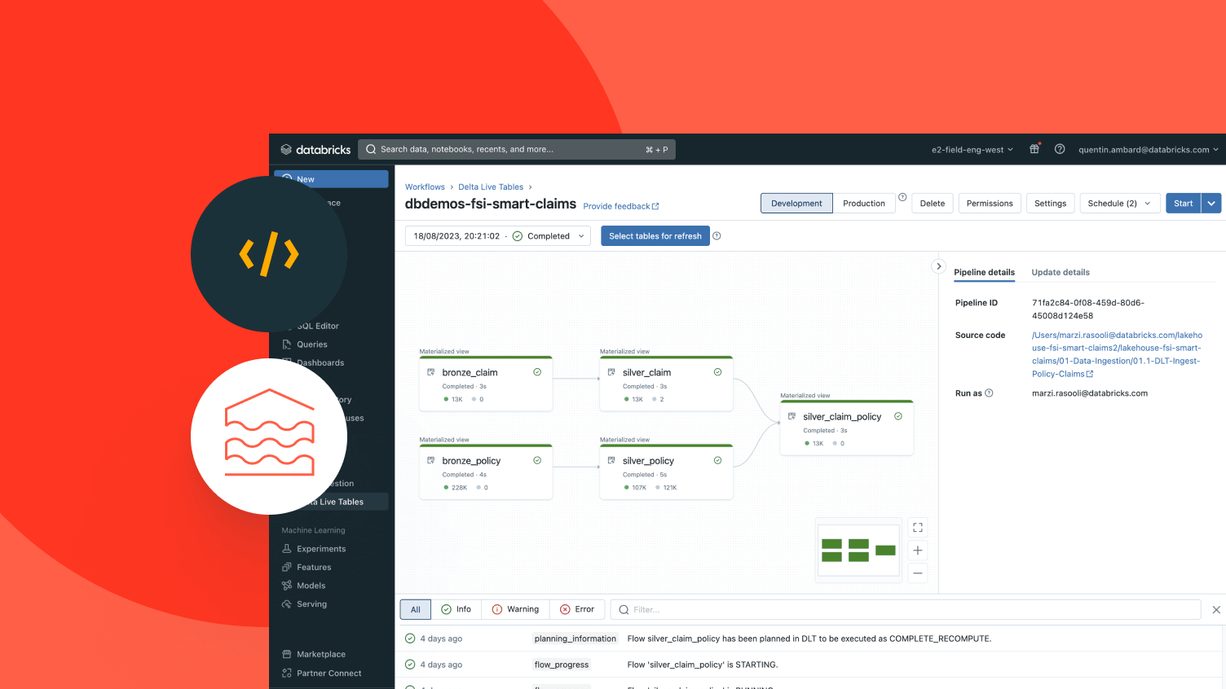The width and height of the screenshot is (1226, 689).
Task: Open the update run selector dropdown
Action: 498,236
